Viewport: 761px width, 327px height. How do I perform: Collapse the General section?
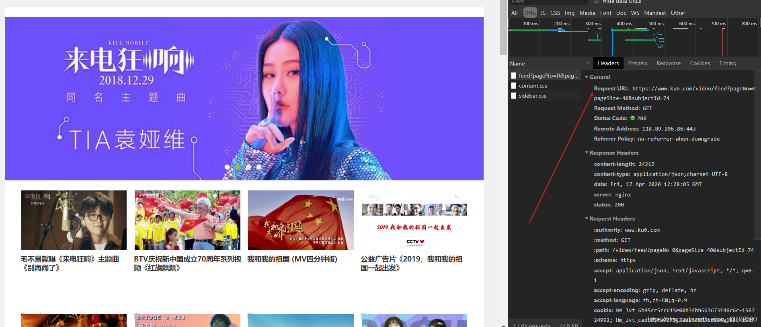coord(587,77)
